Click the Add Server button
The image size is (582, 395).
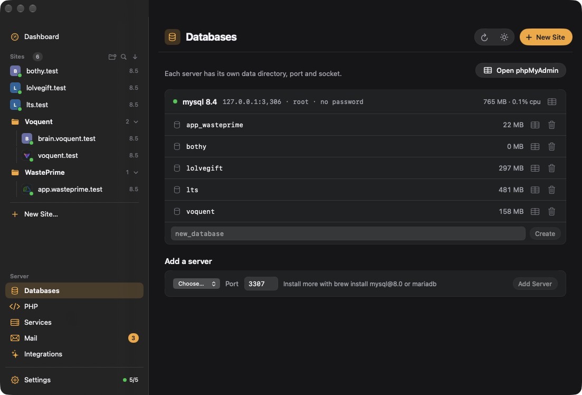(535, 284)
